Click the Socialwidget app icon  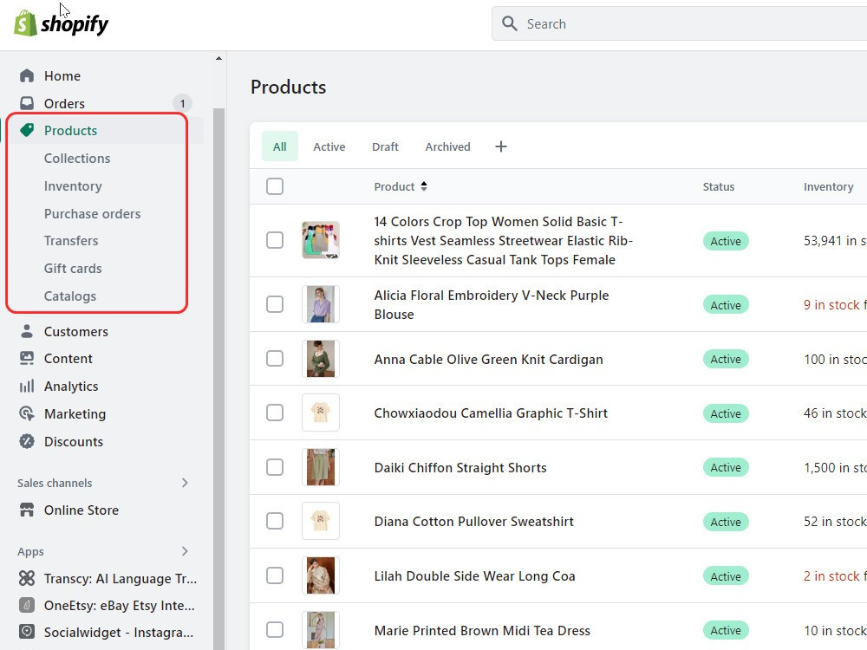tap(27, 632)
